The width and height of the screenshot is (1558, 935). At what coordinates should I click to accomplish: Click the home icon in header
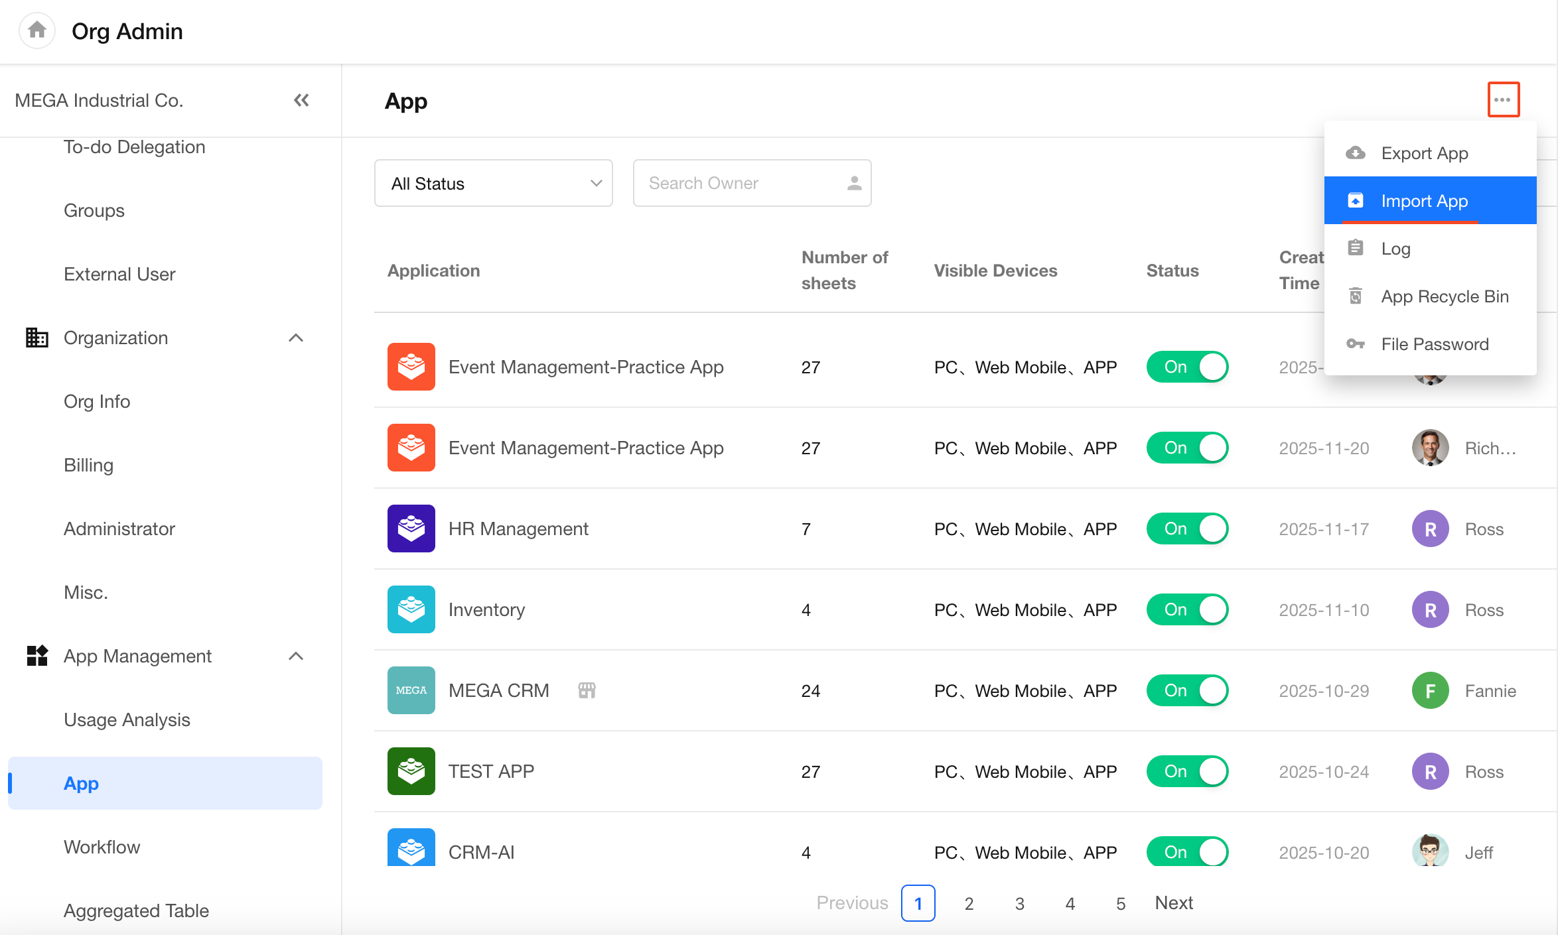click(x=37, y=31)
